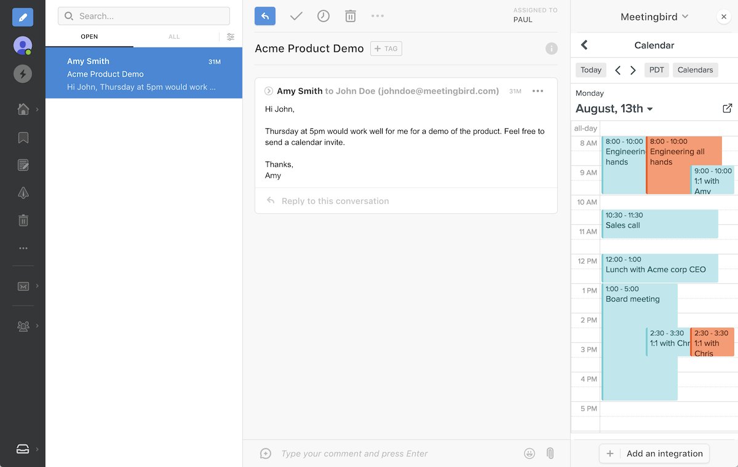Expand the bottom inbox tray chevron
The image size is (738, 467).
coord(37,449)
